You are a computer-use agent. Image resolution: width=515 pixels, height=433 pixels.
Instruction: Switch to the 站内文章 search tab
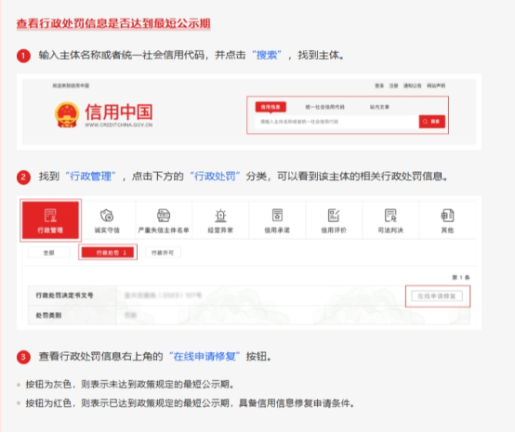[x=379, y=107]
